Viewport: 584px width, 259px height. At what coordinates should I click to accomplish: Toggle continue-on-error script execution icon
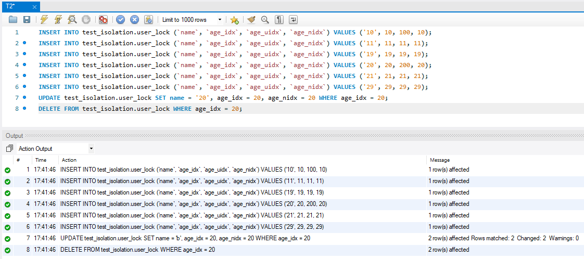coord(103,20)
